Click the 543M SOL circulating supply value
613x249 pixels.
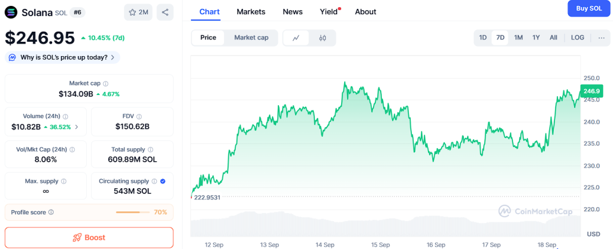tap(132, 191)
